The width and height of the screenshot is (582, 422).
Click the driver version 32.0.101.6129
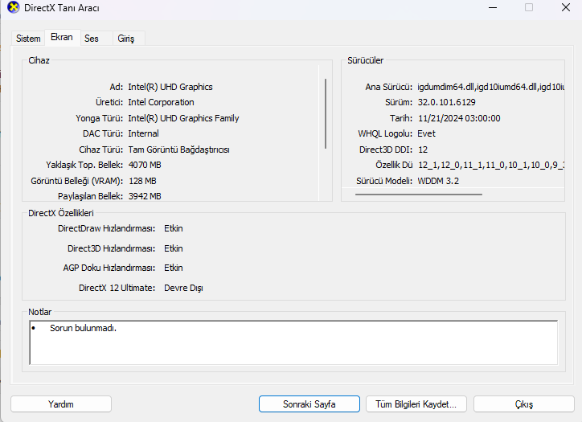pyautogui.click(x=446, y=102)
